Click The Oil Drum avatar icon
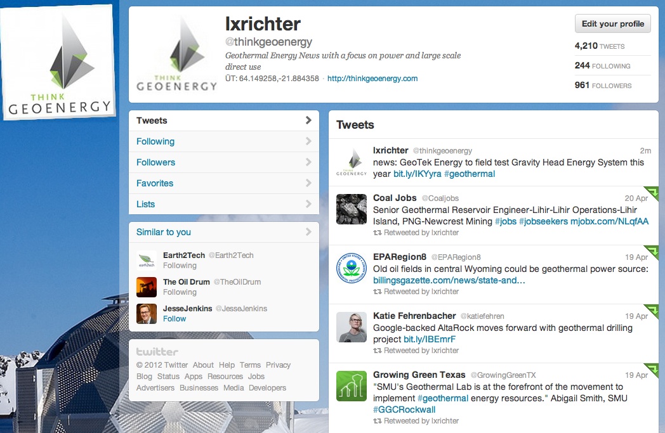 pyautogui.click(x=147, y=287)
